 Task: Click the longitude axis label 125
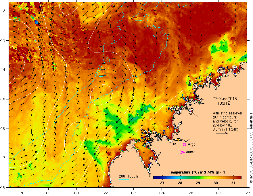coord(190,193)
